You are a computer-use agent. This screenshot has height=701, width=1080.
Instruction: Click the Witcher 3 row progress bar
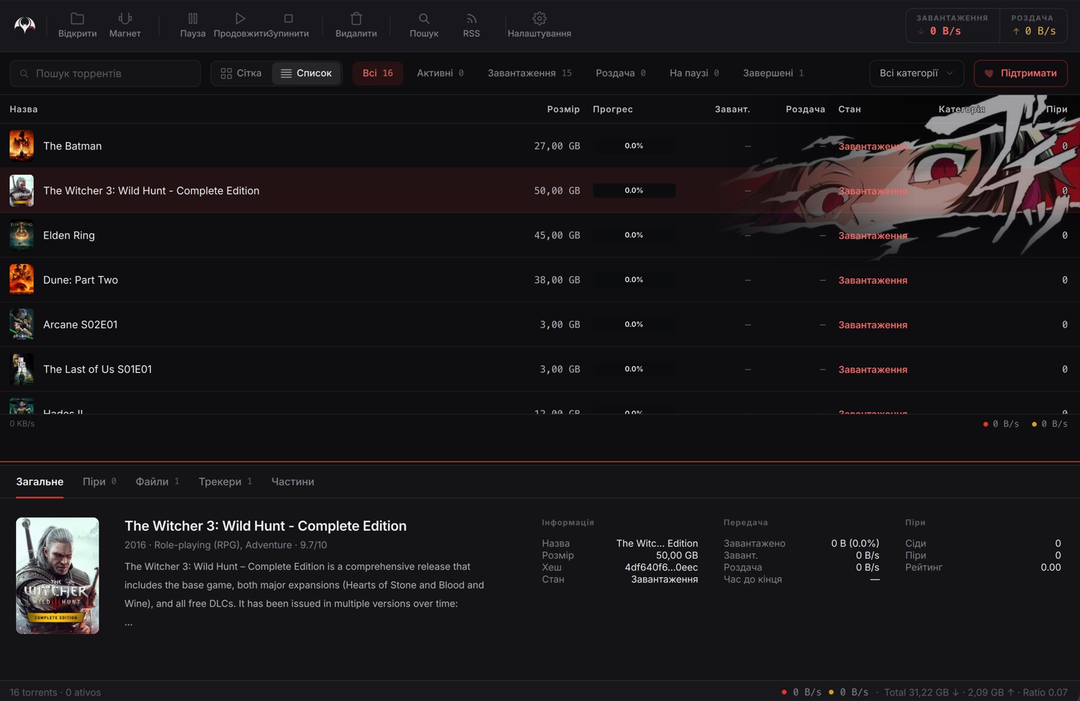click(x=634, y=190)
